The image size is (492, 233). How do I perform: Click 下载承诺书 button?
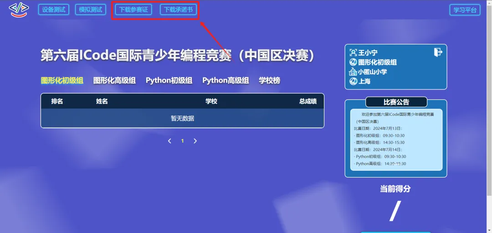click(x=178, y=10)
